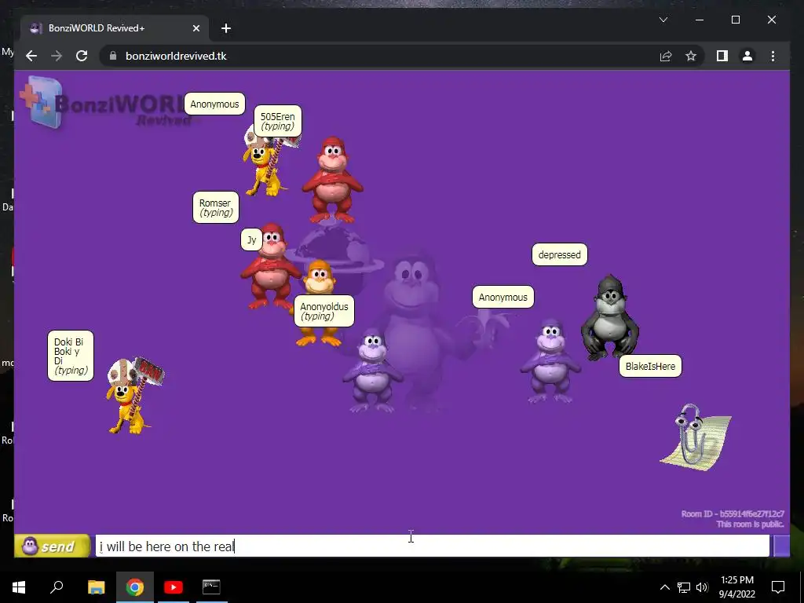Screen dimensions: 804x603
Task: Open Windows Start menu
Action: tap(19, 587)
